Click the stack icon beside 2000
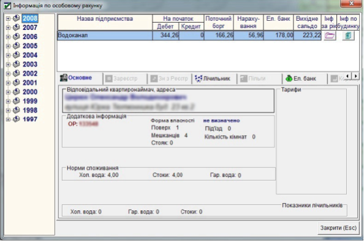Viewport: 364px width, 241px height. [17, 92]
